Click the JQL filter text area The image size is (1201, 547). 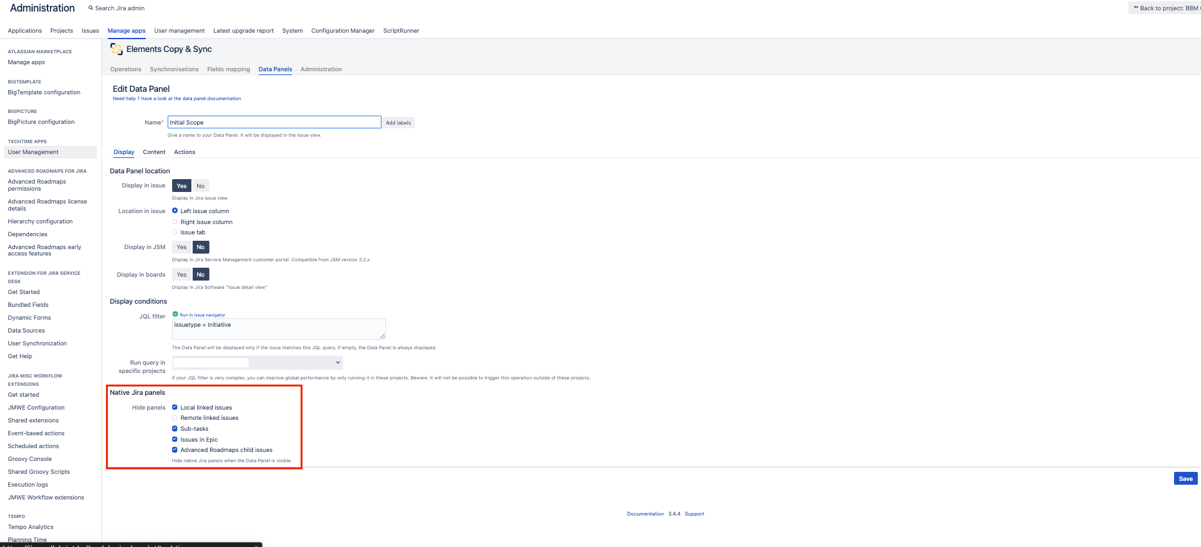[279, 329]
